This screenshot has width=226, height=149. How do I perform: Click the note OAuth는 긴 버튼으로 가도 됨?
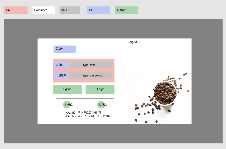tap(83, 113)
